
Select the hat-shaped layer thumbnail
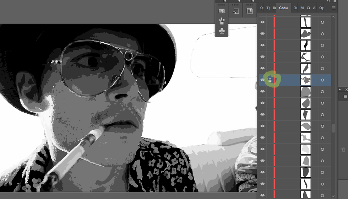(x=306, y=34)
